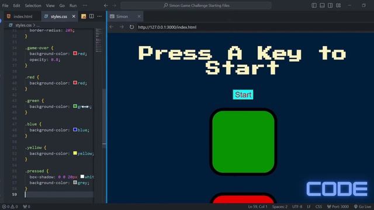Toggle primary side bar layout icon
Viewport: 374px width, 210px height.
(x=314, y=5)
